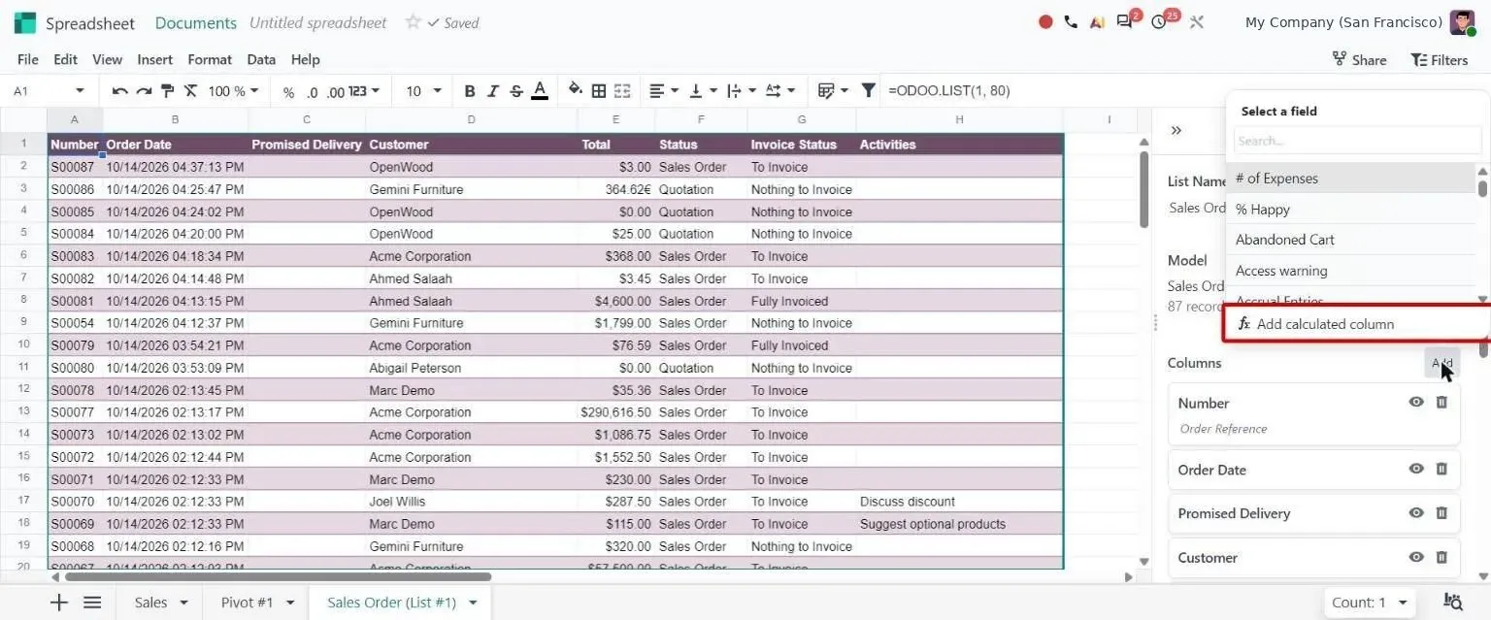Viewport: 1491px width, 620px height.
Task: Open the text color picker
Action: [x=540, y=91]
